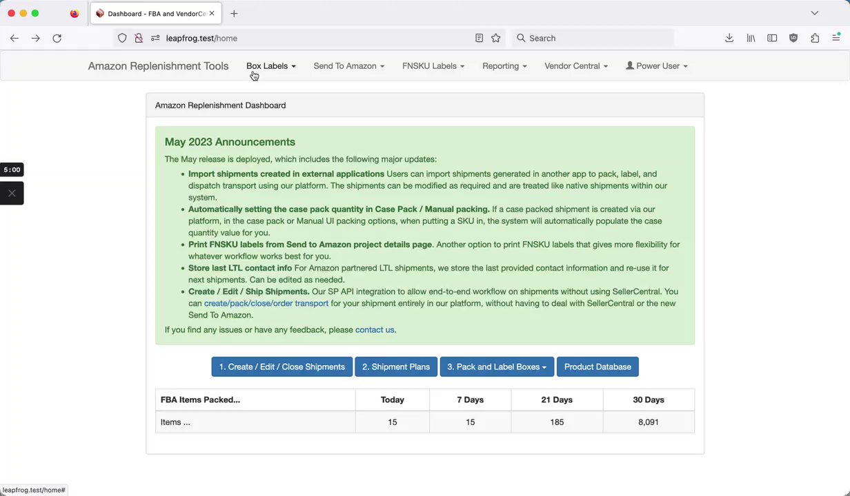The width and height of the screenshot is (850, 496).
Task: Click the Firefox View icon in the tab strip
Action: coord(75,13)
